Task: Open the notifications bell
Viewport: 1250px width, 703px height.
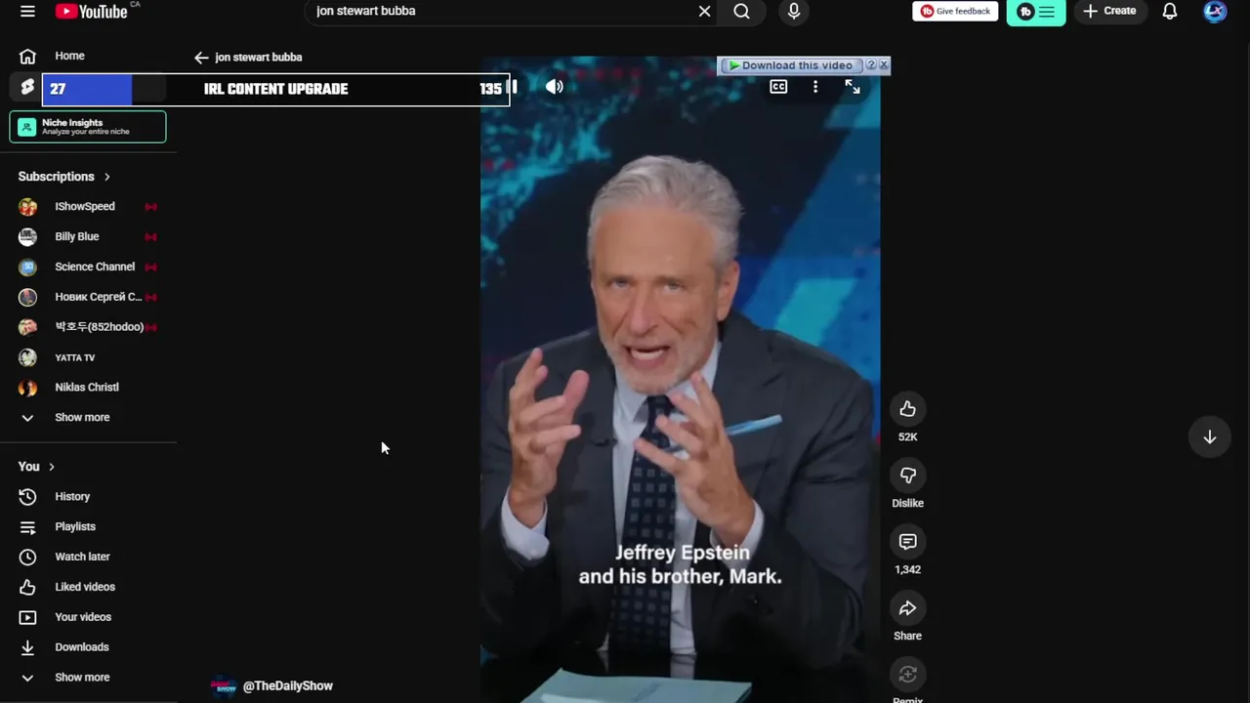Action: (x=1170, y=11)
